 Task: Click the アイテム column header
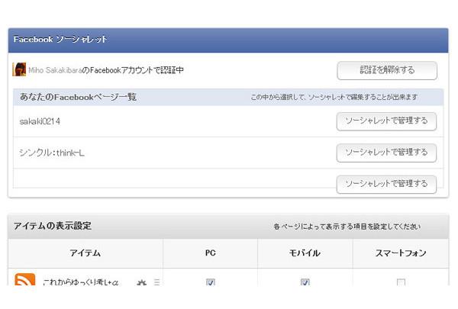pos(85,253)
